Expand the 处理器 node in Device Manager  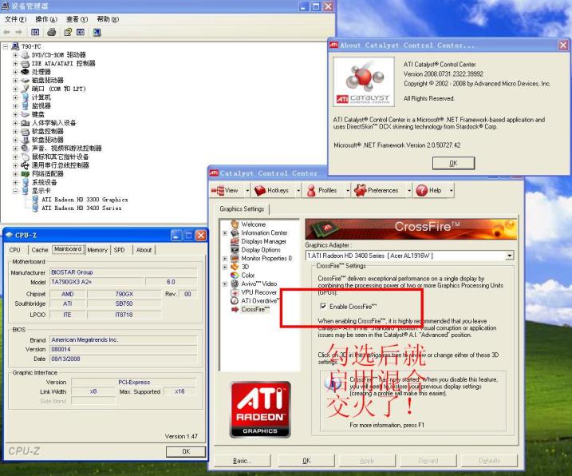[15, 72]
